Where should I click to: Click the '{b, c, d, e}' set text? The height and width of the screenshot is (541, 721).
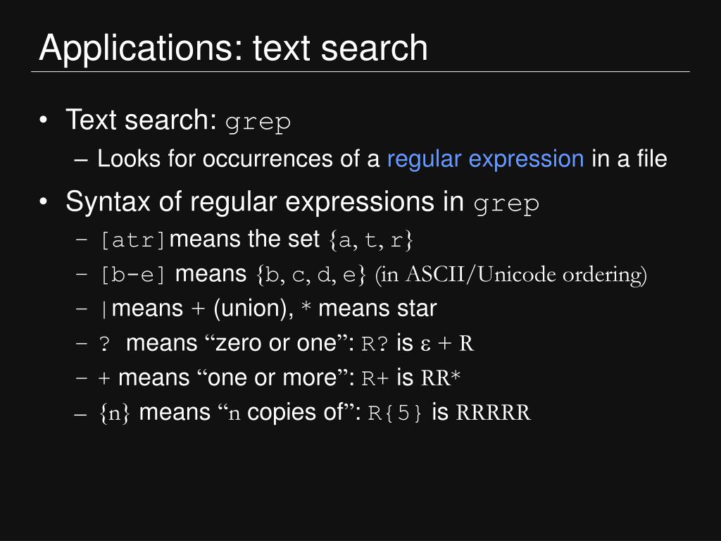pyautogui.click(x=311, y=275)
